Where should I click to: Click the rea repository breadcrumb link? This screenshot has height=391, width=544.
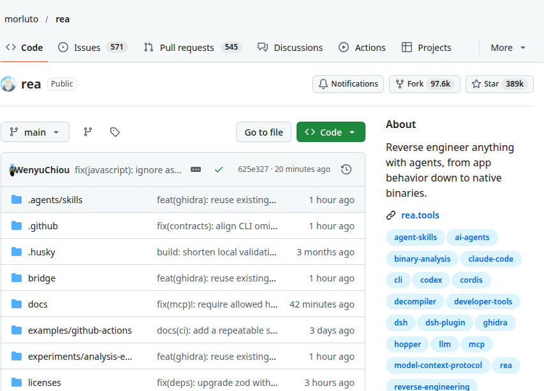pyautogui.click(x=62, y=19)
